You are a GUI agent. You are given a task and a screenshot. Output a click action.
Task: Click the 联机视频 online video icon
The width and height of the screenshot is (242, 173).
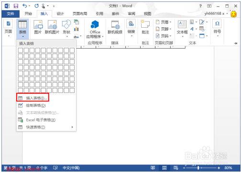click(115, 27)
